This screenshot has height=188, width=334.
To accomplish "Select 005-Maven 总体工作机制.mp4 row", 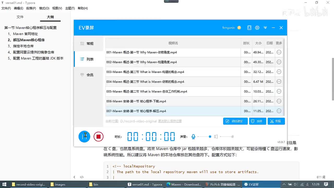I will (194, 91).
